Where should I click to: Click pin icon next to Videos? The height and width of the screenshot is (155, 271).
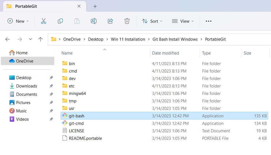51,119
